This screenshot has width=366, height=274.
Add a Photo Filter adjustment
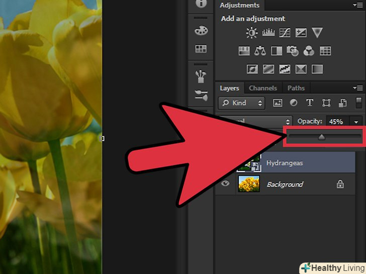(x=293, y=51)
